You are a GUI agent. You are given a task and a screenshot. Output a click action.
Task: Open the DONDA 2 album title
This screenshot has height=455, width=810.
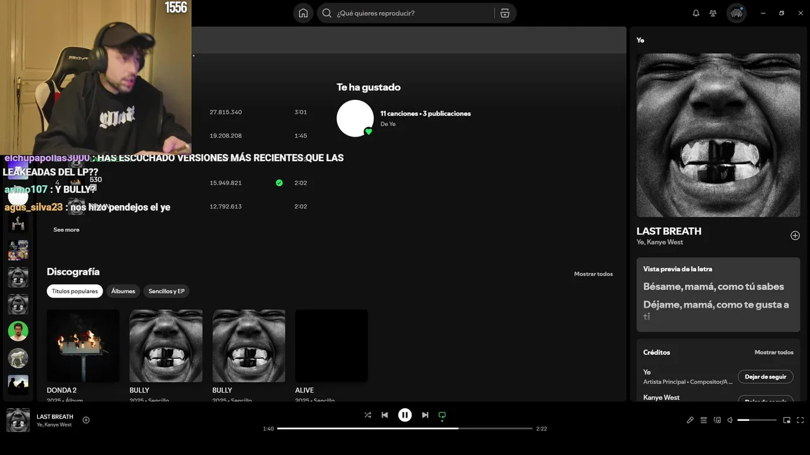pyautogui.click(x=61, y=391)
